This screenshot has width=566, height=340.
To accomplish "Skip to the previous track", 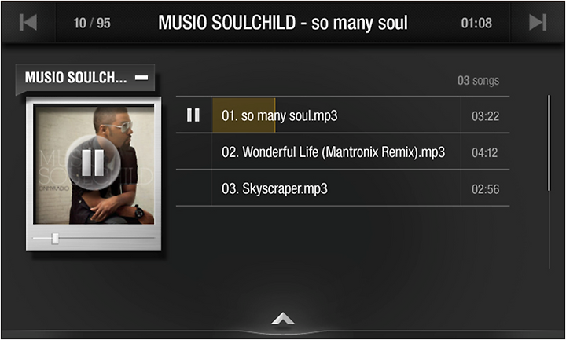I will click(28, 23).
